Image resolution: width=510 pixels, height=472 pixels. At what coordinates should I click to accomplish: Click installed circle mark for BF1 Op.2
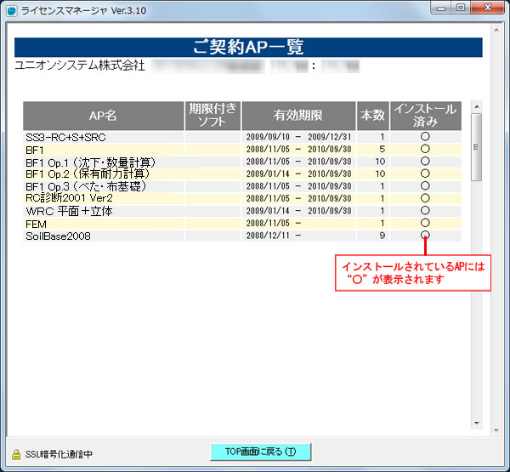tap(426, 173)
